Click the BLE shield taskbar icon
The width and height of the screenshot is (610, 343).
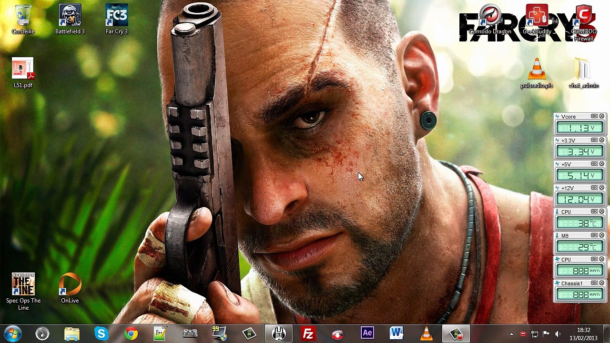click(x=279, y=333)
